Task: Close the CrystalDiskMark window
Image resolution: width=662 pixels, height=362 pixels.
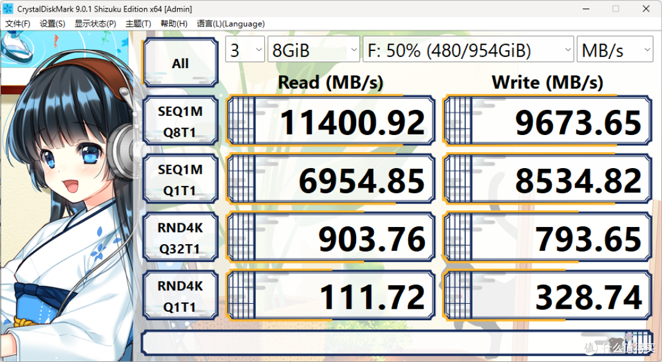Action: (646, 9)
